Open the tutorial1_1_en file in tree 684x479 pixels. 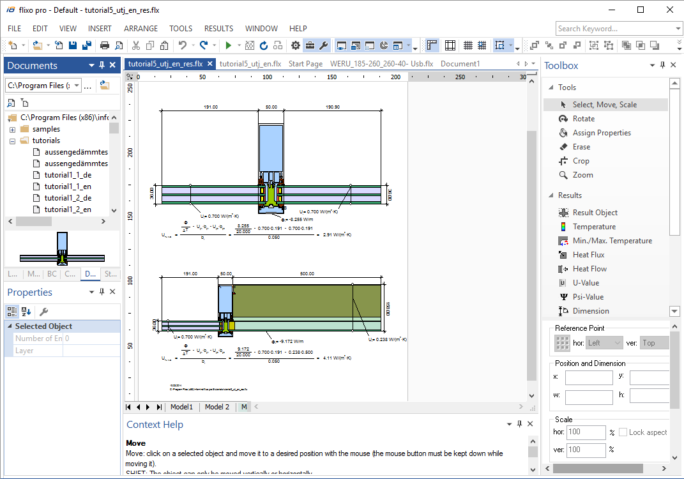coord(68,186)
